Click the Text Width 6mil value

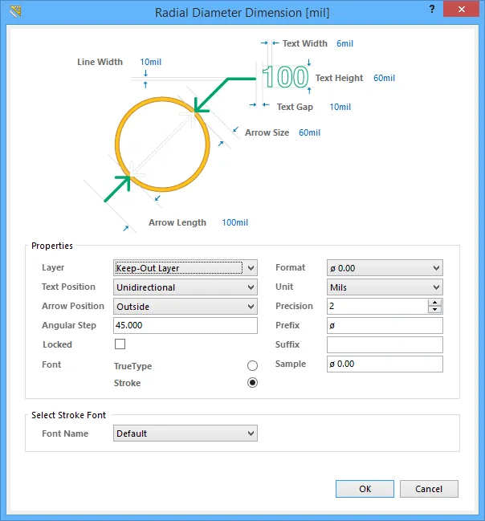(x=344, y=43)
